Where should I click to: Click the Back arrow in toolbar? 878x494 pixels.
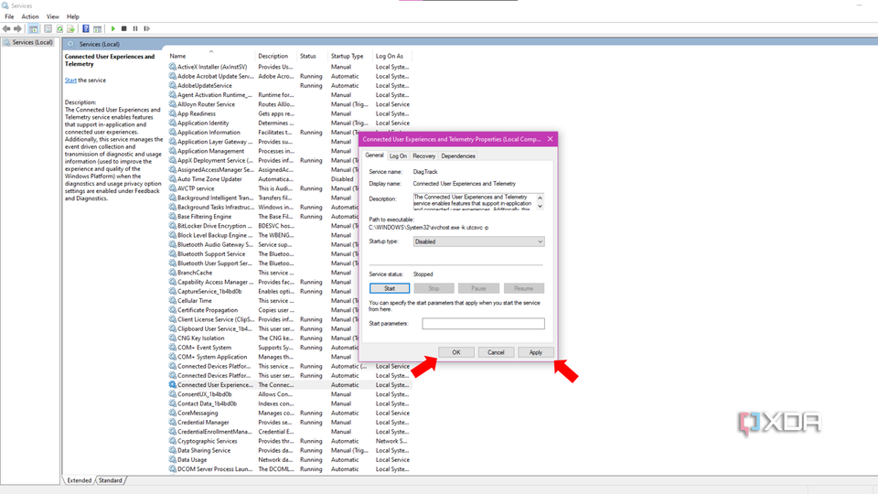click(6, 28)
